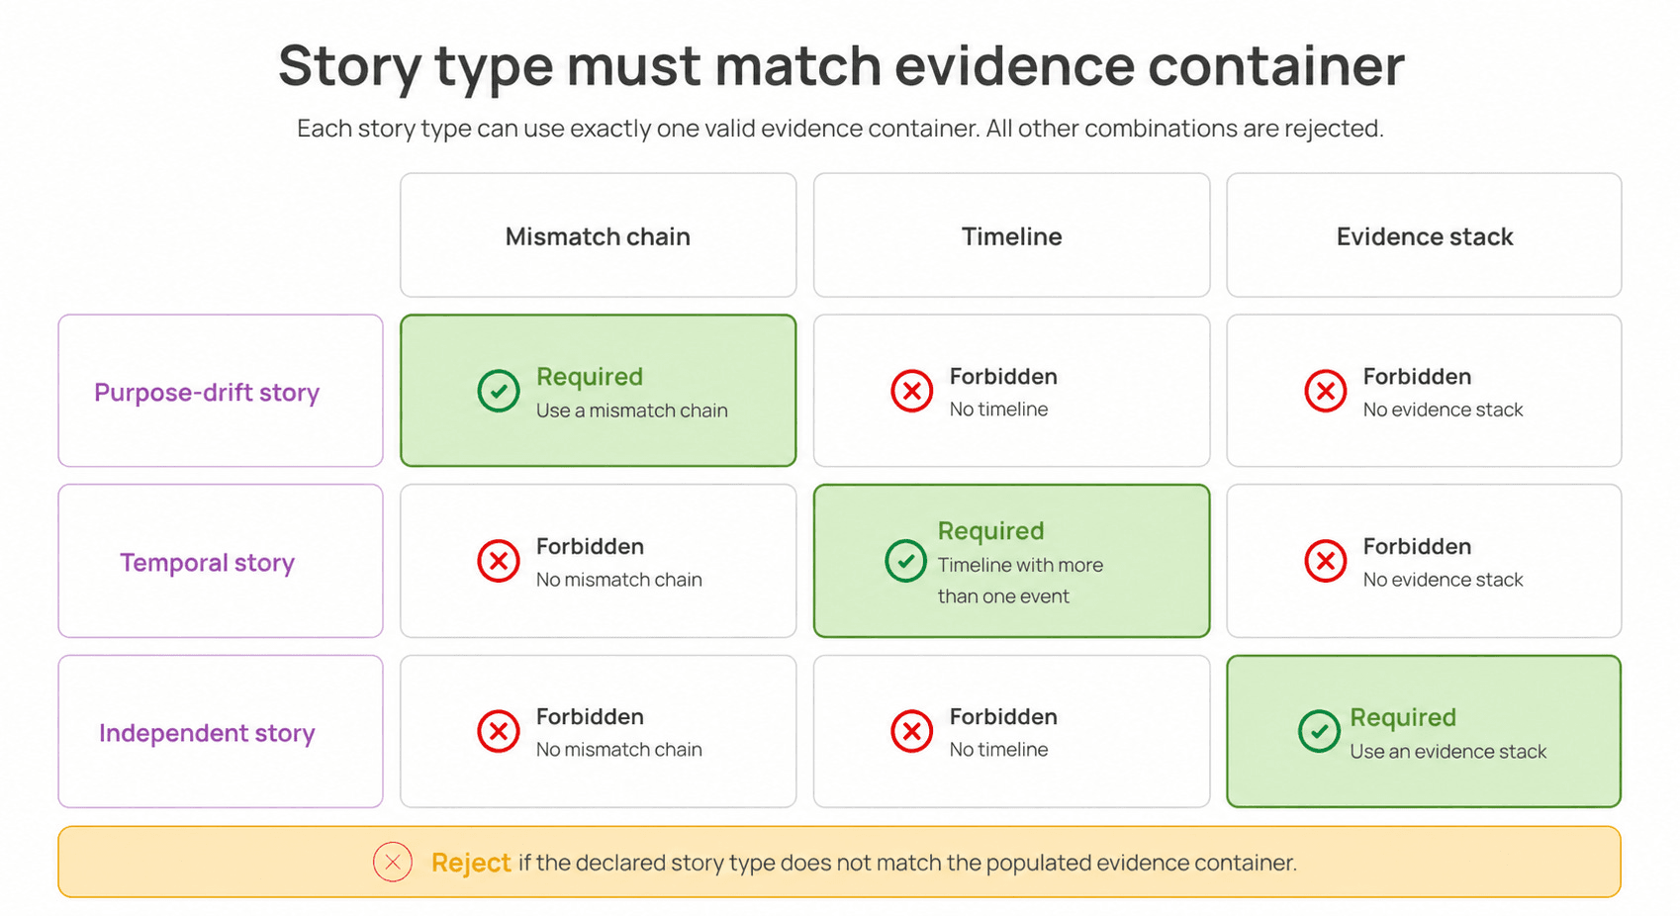
Task: Click red X icon for Temporal Mismatch chain cell
Action: (x=499, y=561)
